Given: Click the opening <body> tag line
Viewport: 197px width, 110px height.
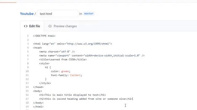Looking at the screenshot, I should click(38, 91).
